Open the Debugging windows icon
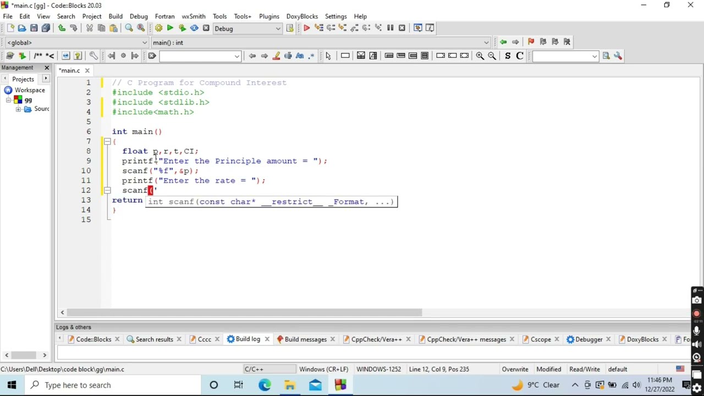 tap(417, 28)
